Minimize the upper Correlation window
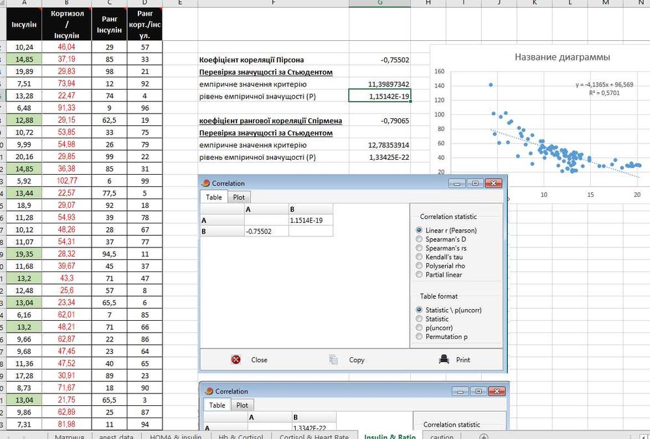Screen dimensions: 650x439 pyautogui.click(x=457, y=183)
